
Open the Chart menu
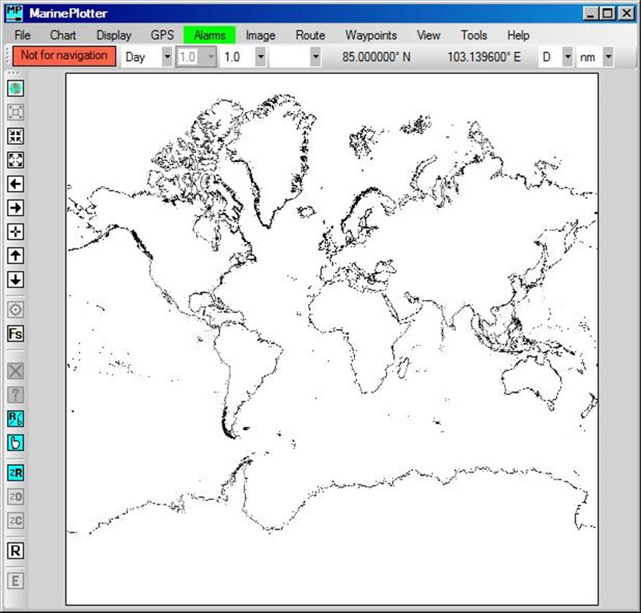(63, 35)
